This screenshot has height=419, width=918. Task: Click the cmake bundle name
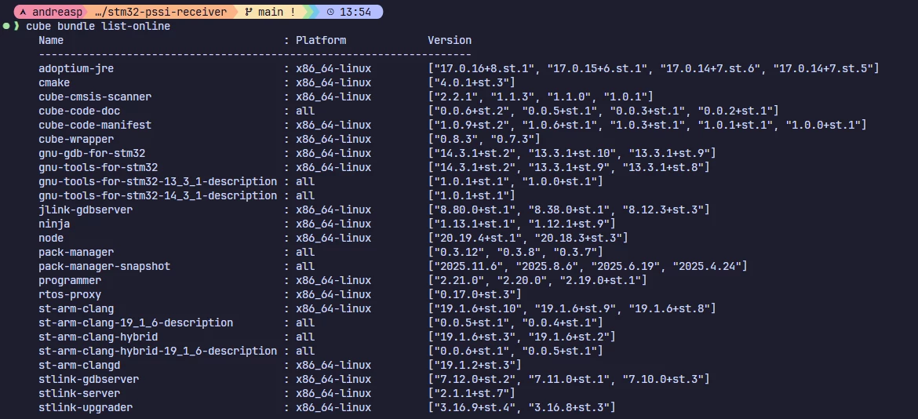[x=54, y=82]
